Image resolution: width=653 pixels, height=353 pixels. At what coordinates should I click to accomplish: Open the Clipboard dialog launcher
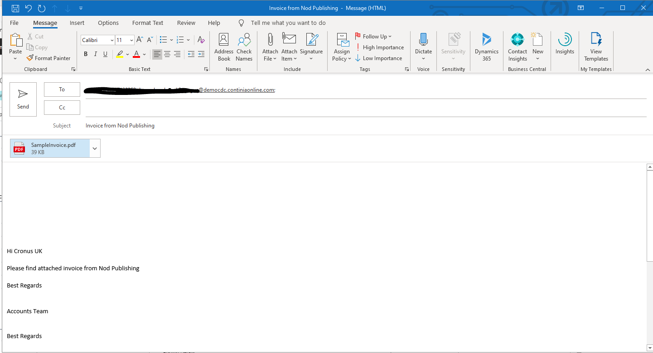click(73, 70)
